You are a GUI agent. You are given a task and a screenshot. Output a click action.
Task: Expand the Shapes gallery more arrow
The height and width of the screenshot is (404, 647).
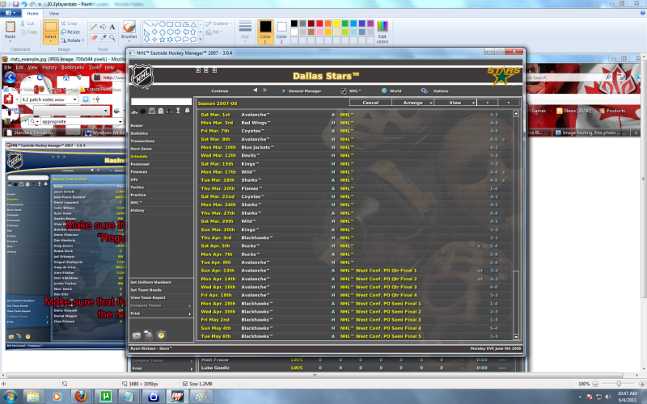point(201,40)
